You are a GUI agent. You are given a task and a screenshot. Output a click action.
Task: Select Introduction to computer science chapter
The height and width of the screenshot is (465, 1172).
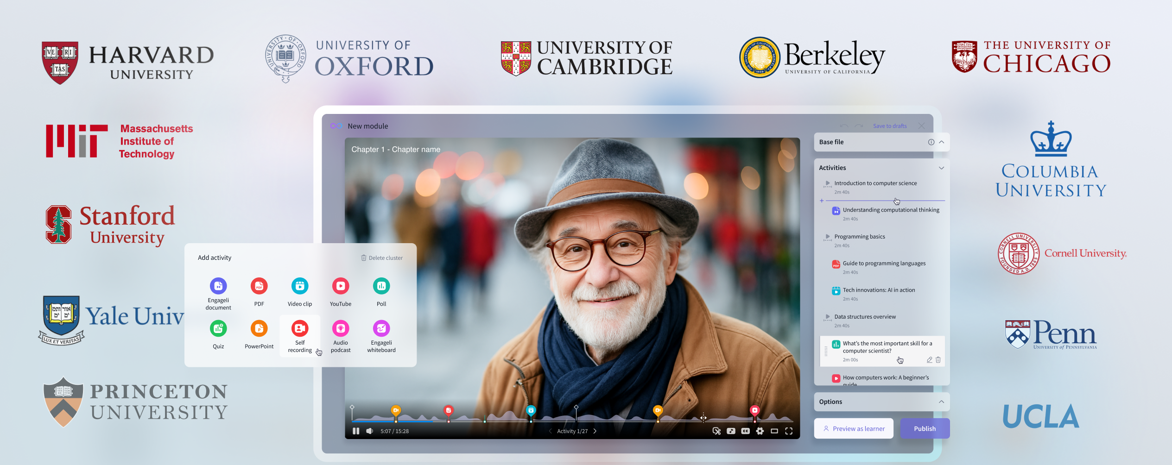pos(882,187)
